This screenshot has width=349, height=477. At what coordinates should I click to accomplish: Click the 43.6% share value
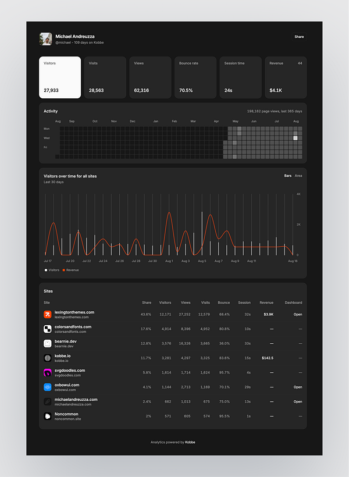click(146, 315)
